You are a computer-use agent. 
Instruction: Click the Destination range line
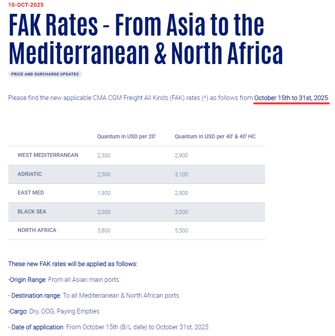pyautogui.click(x=94, y=295)
